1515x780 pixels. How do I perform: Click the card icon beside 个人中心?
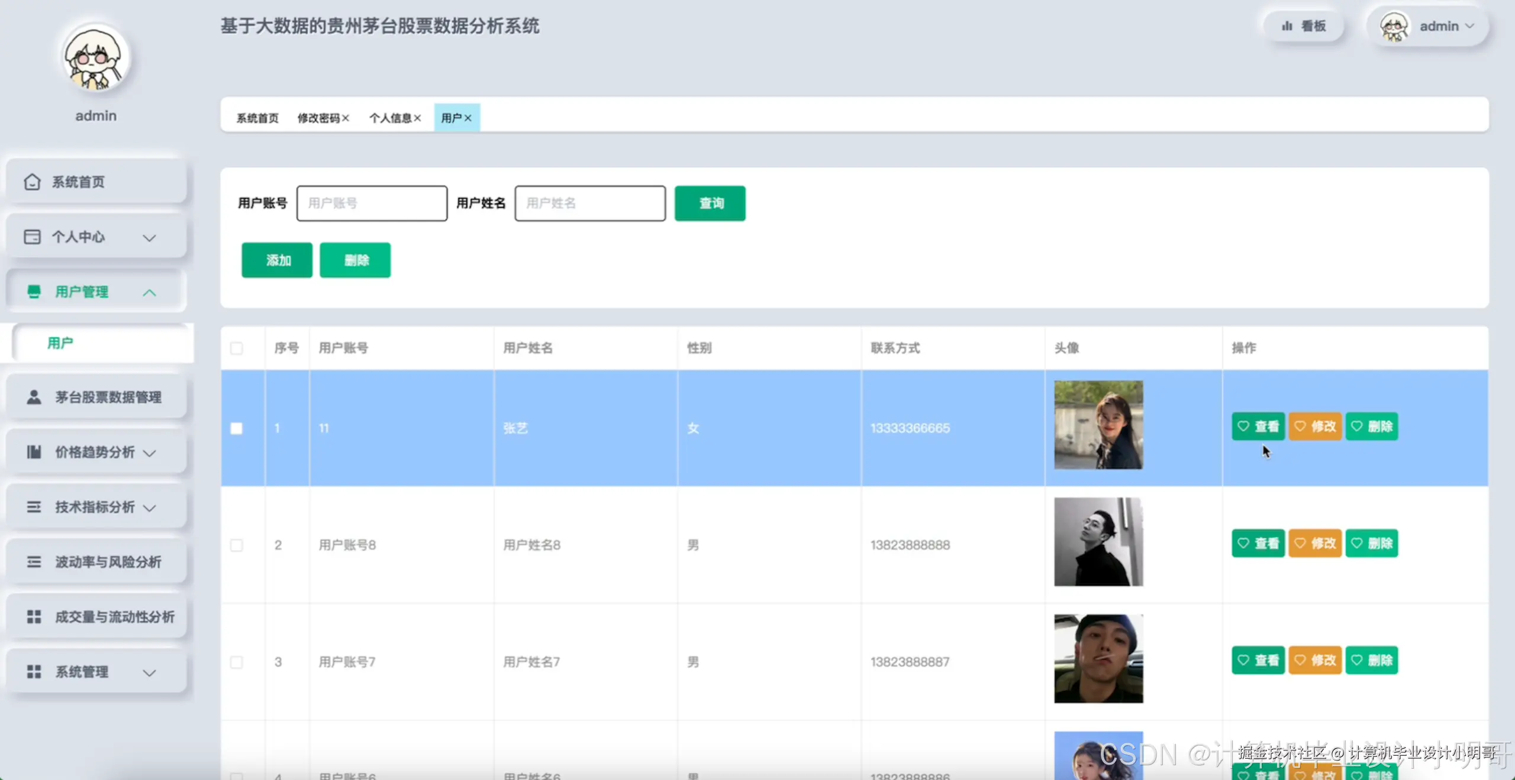32,237
